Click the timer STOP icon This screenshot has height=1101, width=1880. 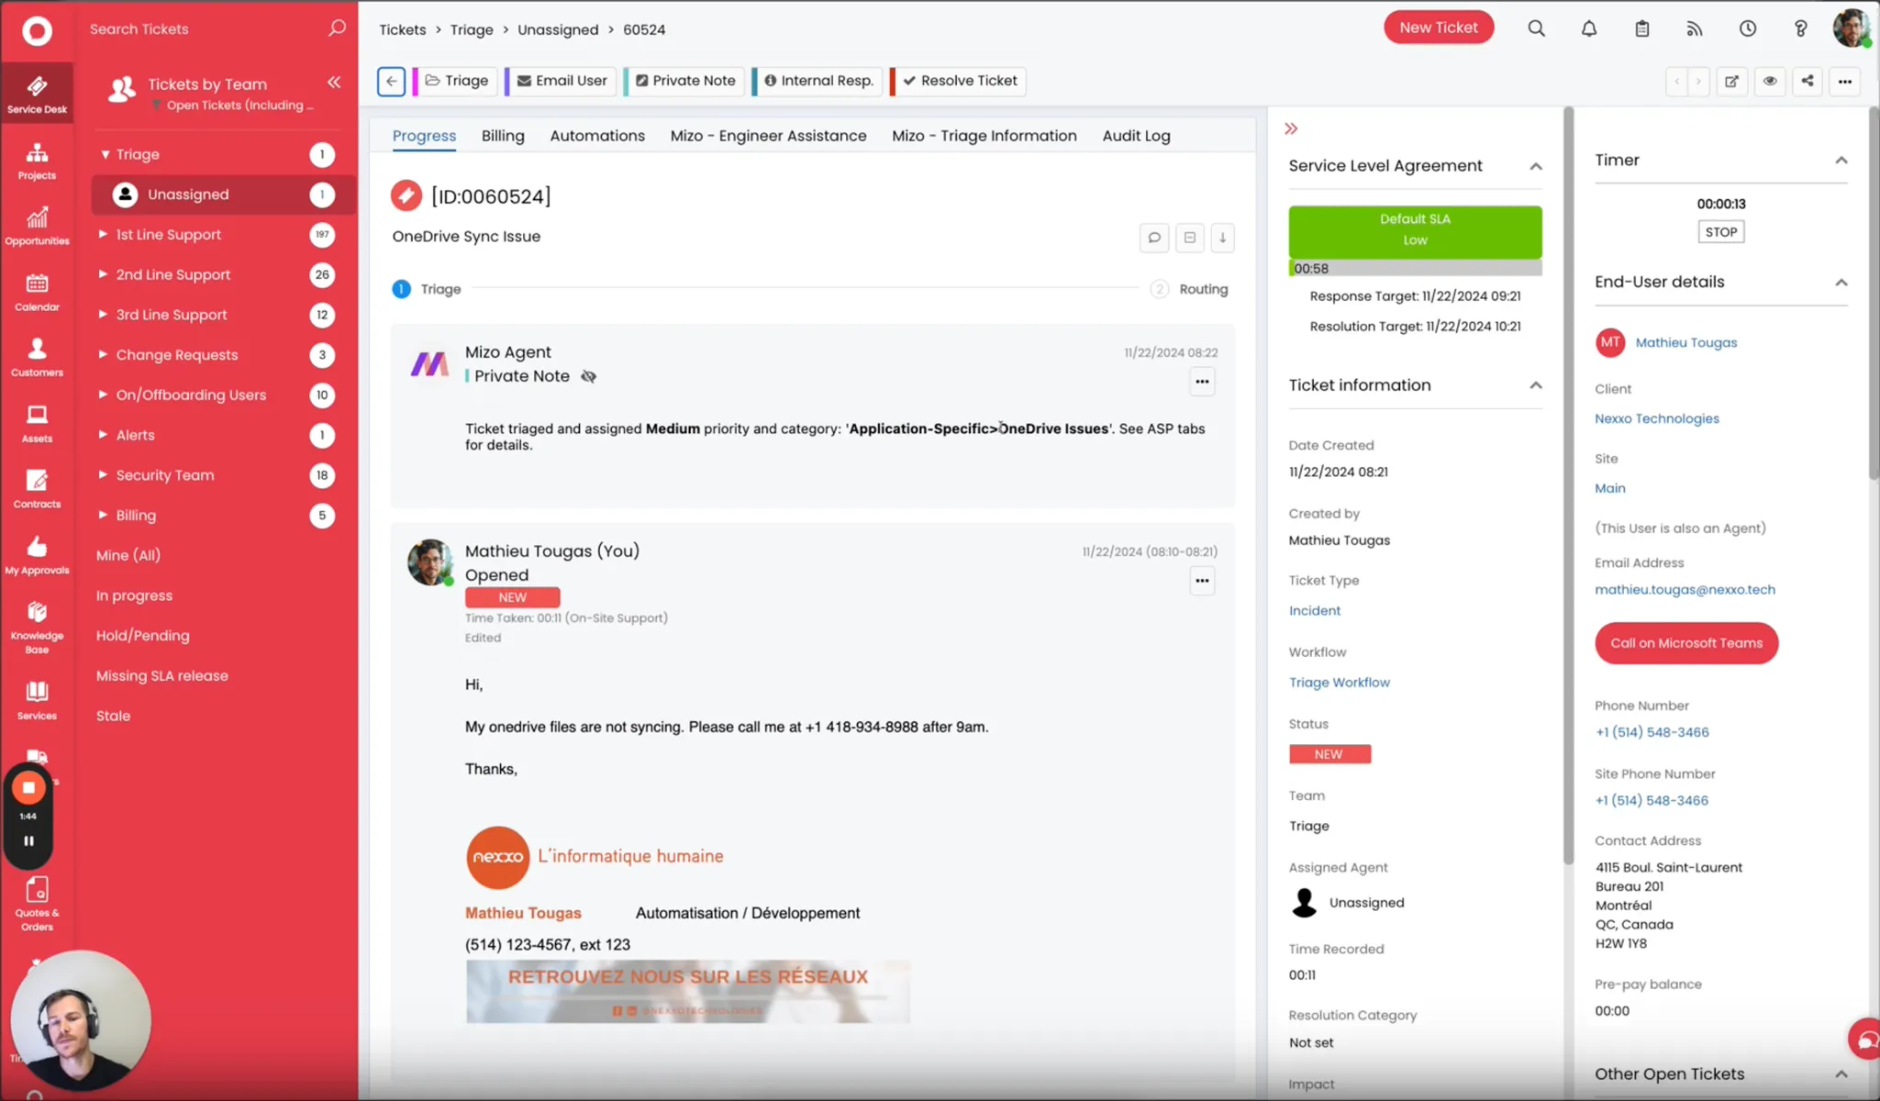point(1721,230)
